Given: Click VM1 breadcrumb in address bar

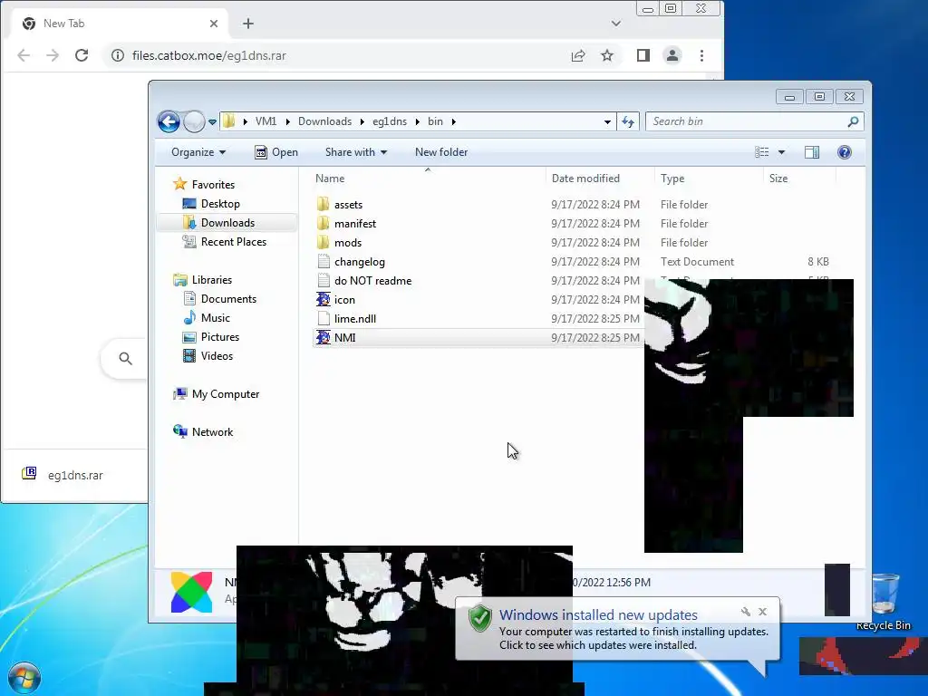Looking at the screenshot, I should (x=266, y=121).
